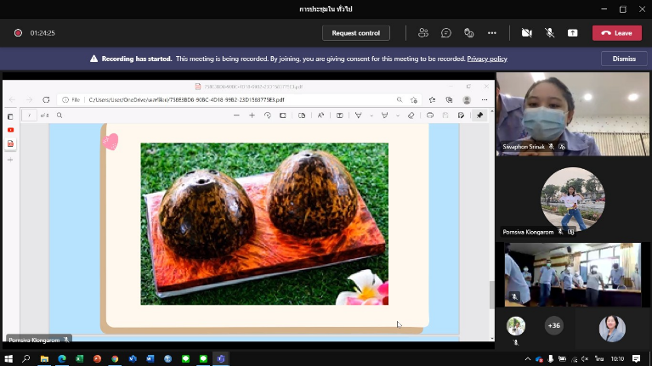Image resolution: width=652 pixels, height=366 pixels.
Task: Add a new tab in Edge sidebar
Action: point(10,160)
